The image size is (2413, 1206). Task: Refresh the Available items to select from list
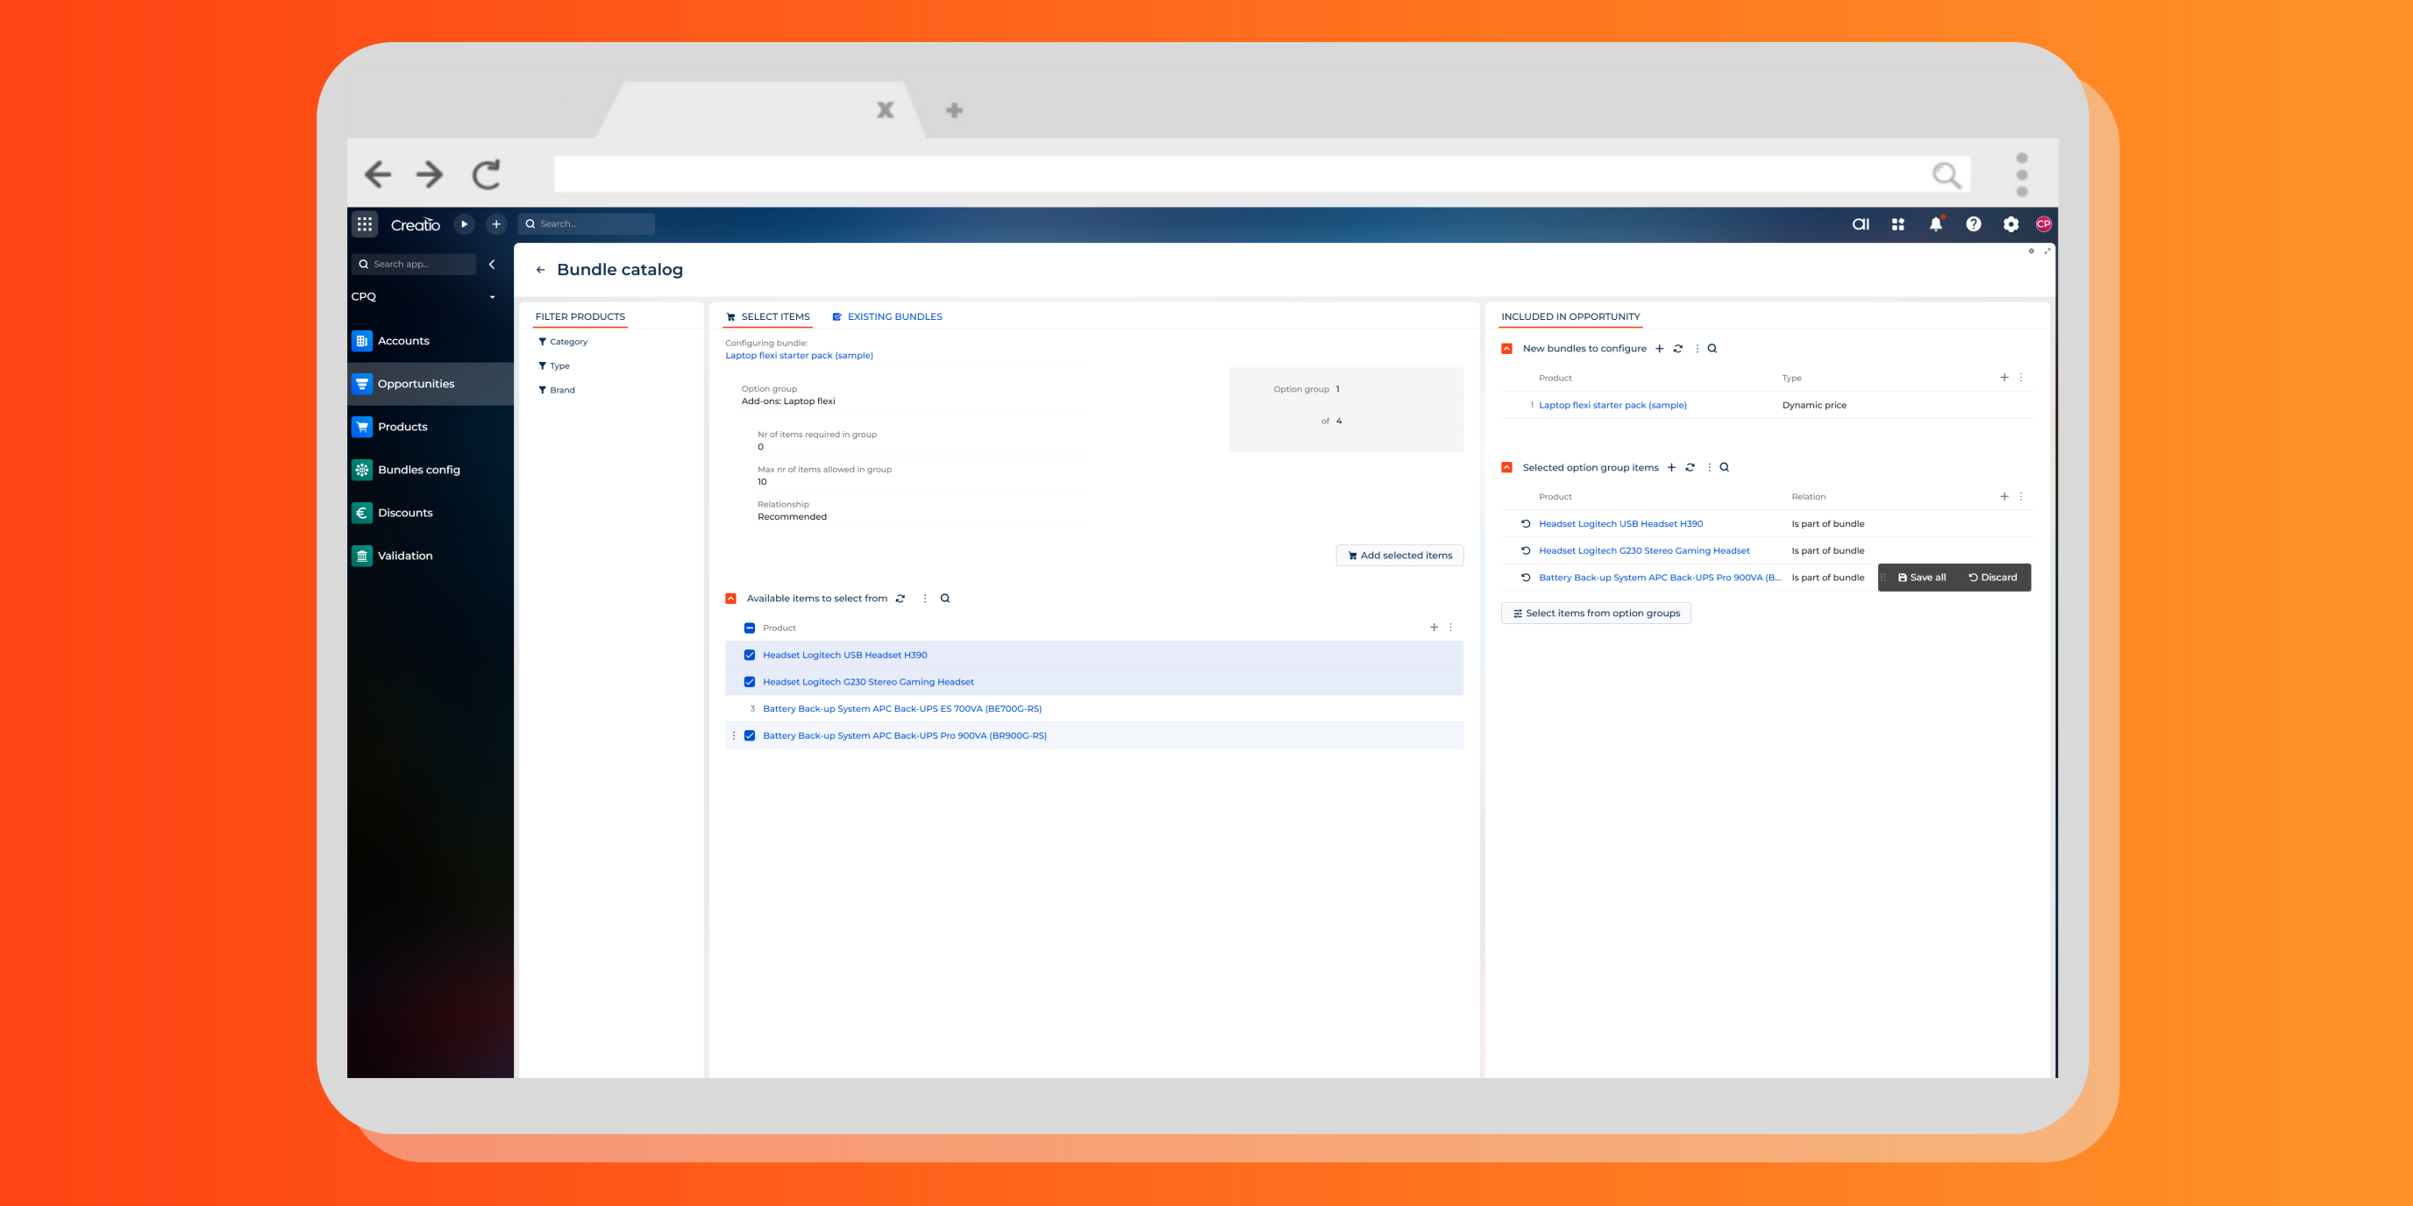pos(900,599)
